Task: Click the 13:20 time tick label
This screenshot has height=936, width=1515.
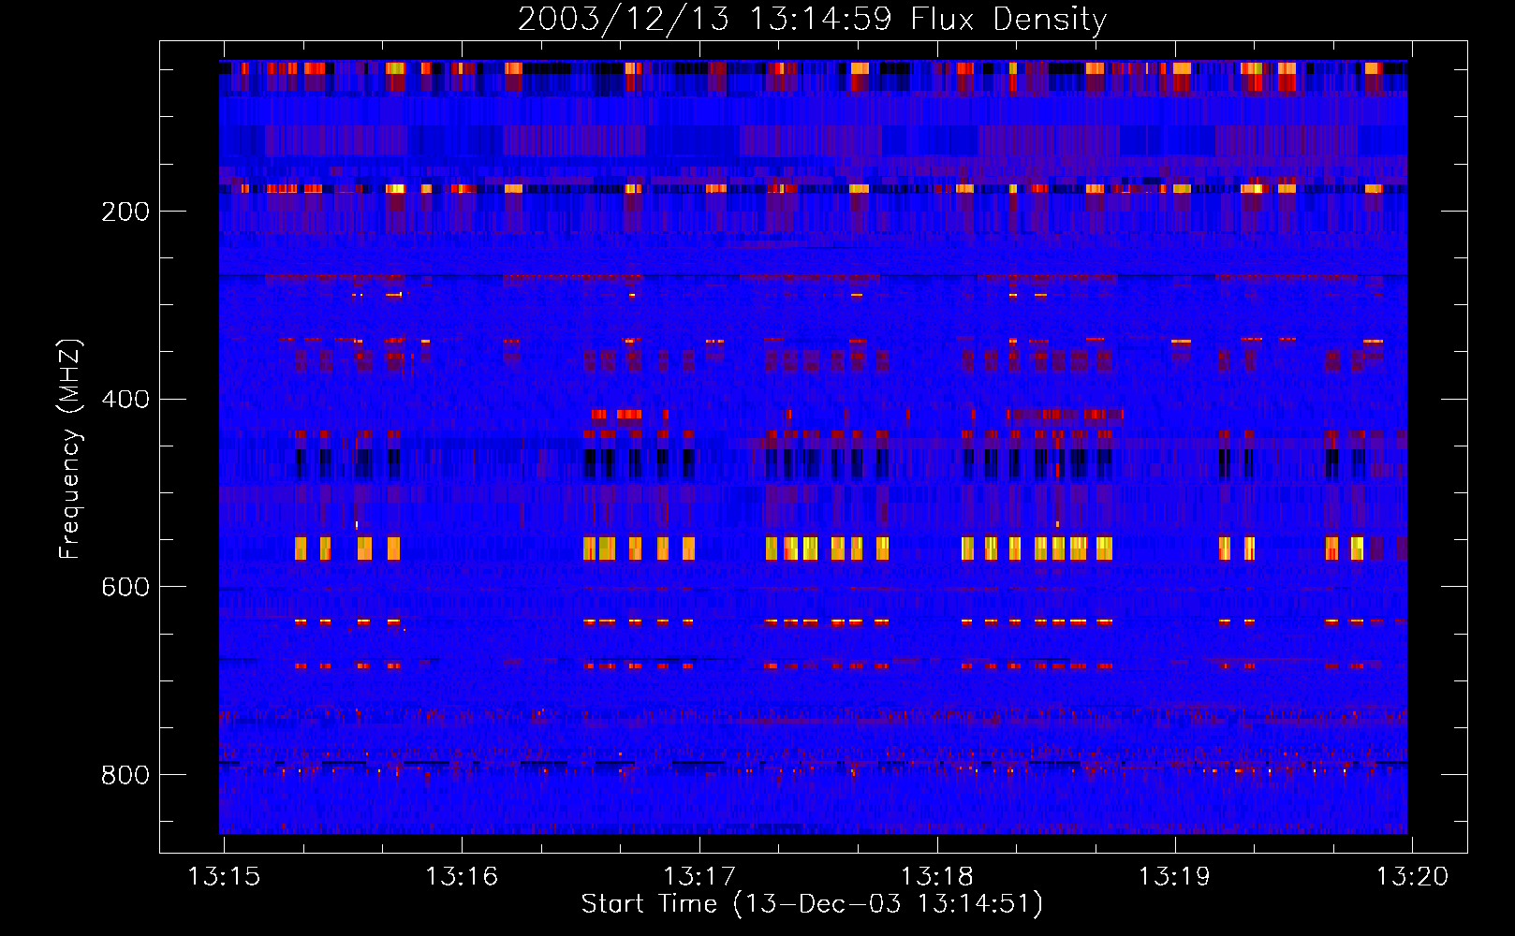Action: point(1412,876)
